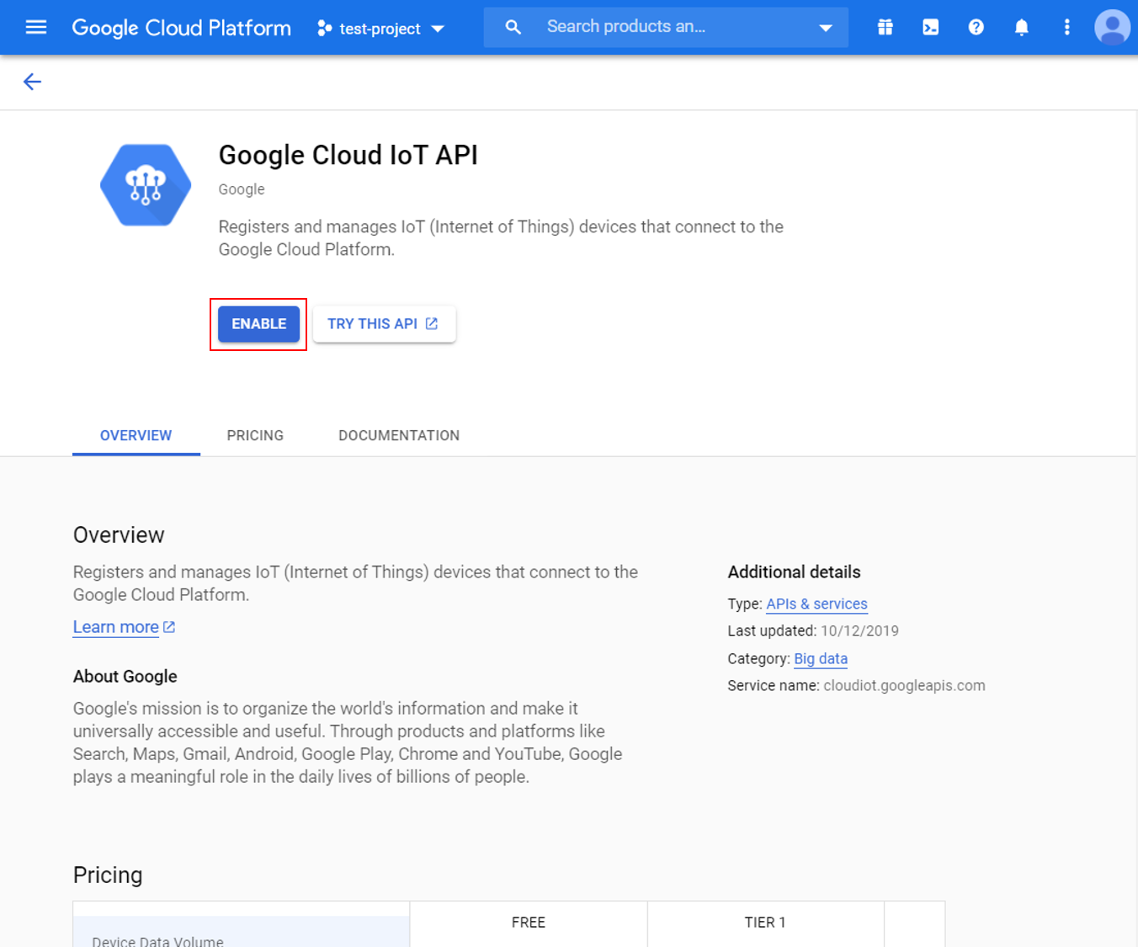
Task: Expand the search bar dropdown arrow
Action: pyautogui.click(x=826, y=28)
